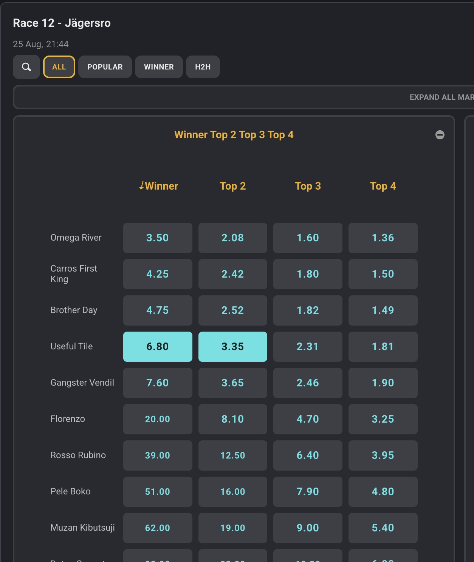This screenshot has width=474, height=562.
Task: Click the Rosso Rubino runner name
Action: pos(78,455)
